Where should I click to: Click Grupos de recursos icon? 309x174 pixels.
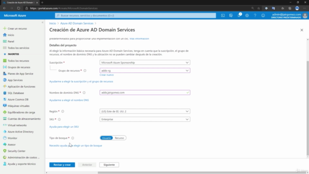5,67
